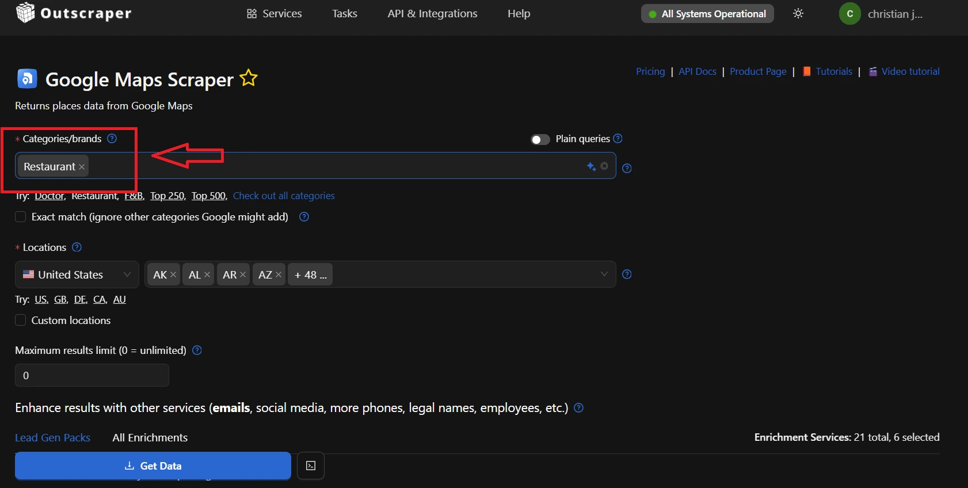The height and width of the screenshot is (488, 968).
Task: Switch to the All Enrichments tab
Action: 150,437
